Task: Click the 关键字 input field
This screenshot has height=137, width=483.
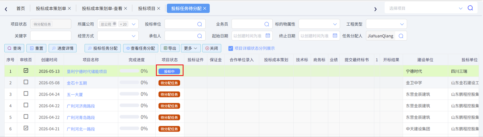Action: (51, 36)
